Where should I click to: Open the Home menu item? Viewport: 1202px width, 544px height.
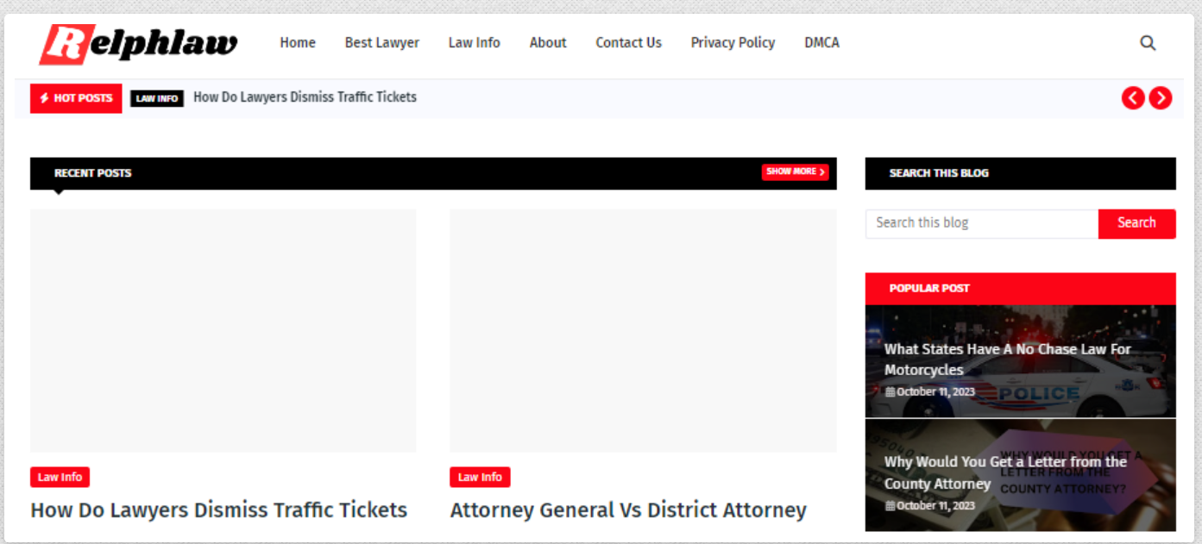click(x=298, y=43)
